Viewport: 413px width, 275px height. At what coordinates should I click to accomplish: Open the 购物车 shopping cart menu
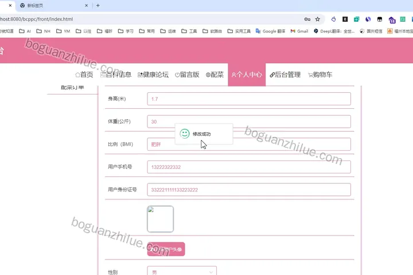coord(320,74)
